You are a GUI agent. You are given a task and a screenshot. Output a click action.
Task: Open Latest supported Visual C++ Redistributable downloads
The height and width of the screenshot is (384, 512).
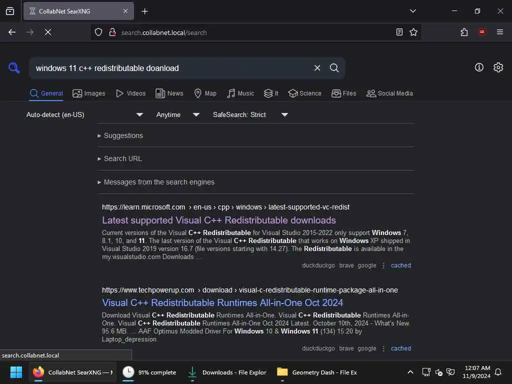(219, 220)
